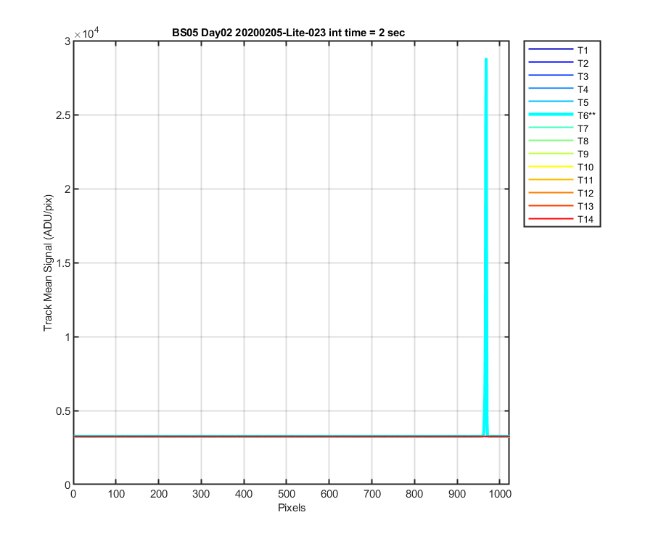This screenshot has height=544, width=653.
Task: Click the T5 legend label
Action: (583, 102)
